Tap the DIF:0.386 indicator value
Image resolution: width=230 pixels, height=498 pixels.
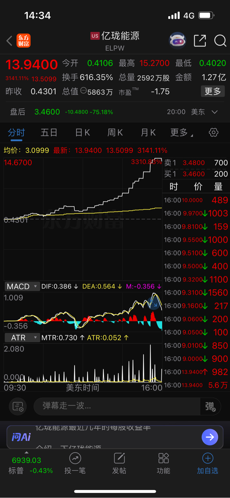tap(60, 287)
